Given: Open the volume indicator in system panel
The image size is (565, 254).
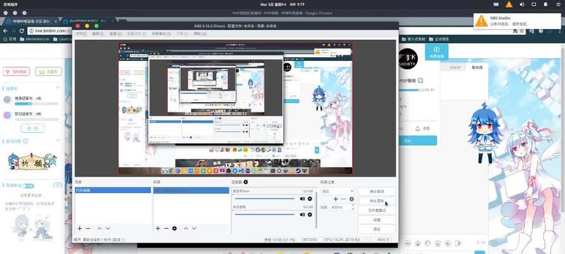Looking at the screenshot, I should (x=522, y=4).
